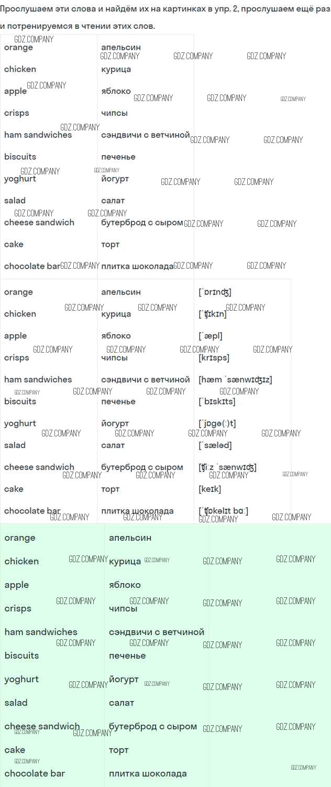331x787 pixels.
Task: Click the transcription [hæm ˈsænwɪdʒɪz]
Action: point(235,380)
